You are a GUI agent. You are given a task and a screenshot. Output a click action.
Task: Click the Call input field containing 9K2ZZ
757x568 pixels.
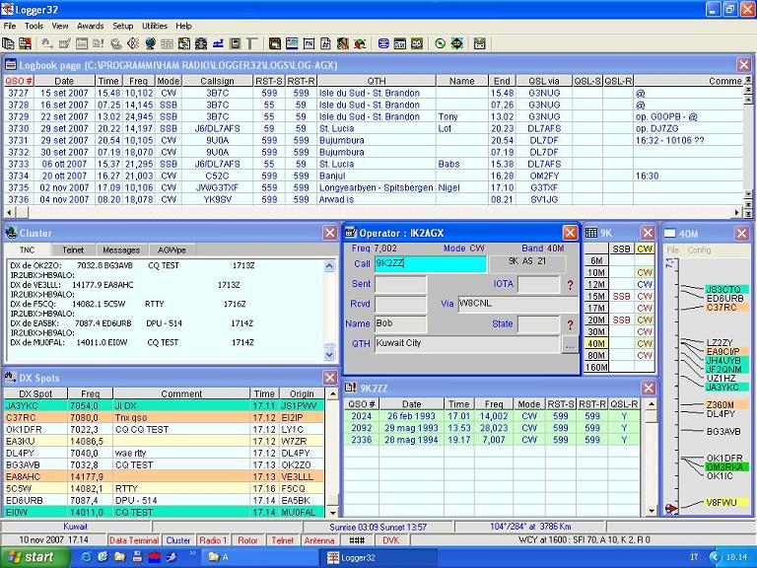tap(430, 264)
